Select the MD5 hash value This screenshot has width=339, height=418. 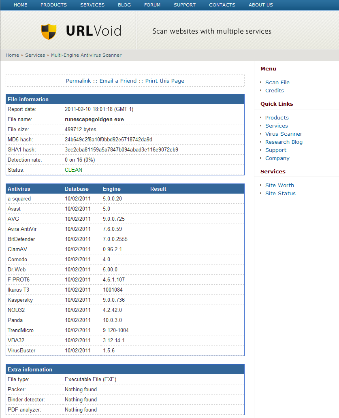[x=109, y=139]
